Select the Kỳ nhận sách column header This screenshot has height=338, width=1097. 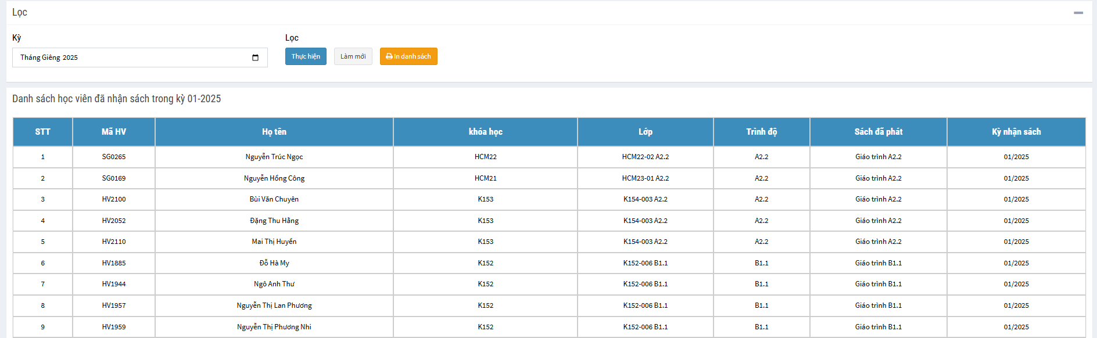point(1016,132)
